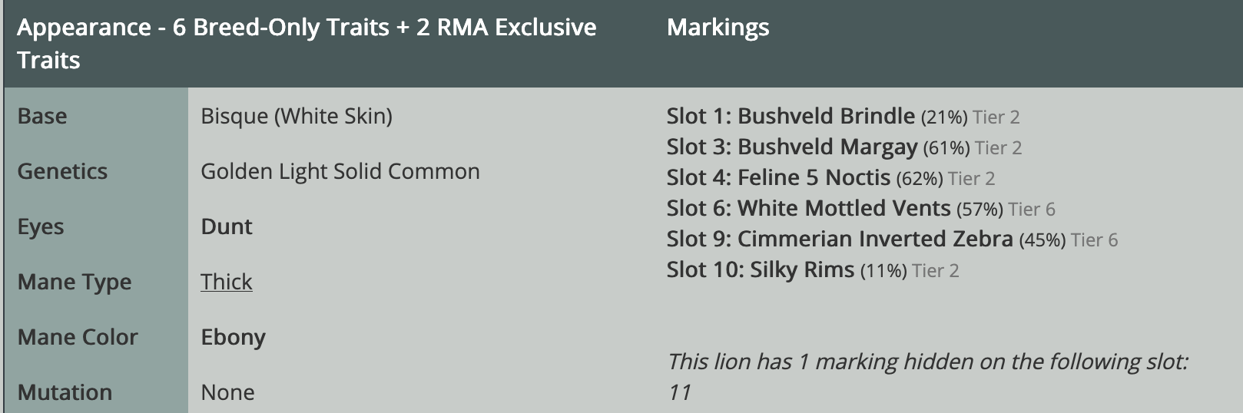The image size is (1243, 413).
Task: Click the Mutation None value
Action: (227, 392)
